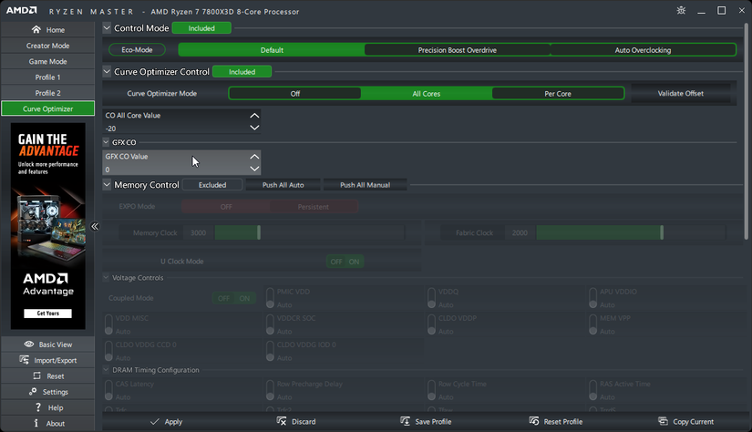
Task: Click the AMD logo in title bar
Action: tap(22, 11)
